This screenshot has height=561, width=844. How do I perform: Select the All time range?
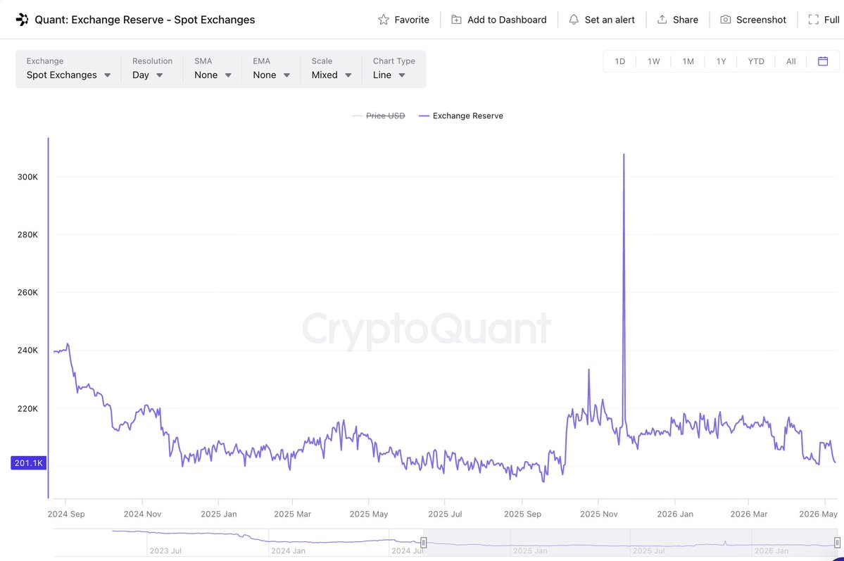coord(791,61)
